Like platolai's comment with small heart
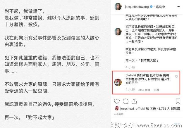Viewport: 184px width, 128px height. (x=176, y=77)
